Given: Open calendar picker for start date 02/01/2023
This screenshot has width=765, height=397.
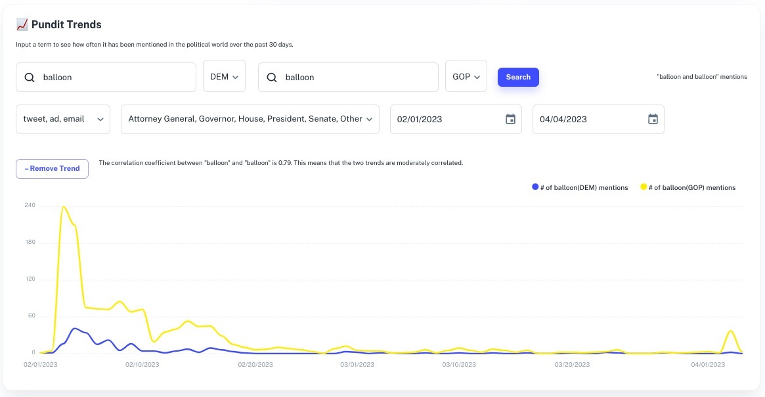Looking at the screenshot, I should 510,119.
